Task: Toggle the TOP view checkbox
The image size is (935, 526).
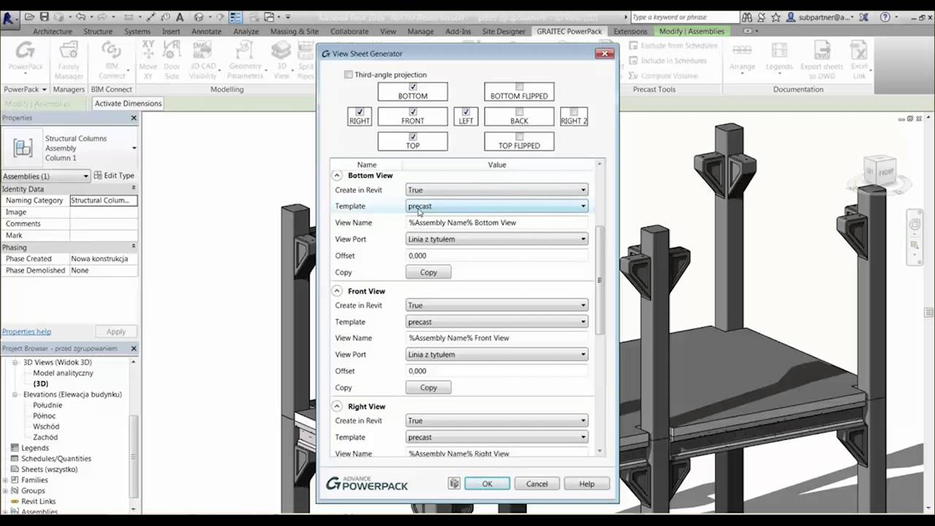Action: click(413, 137)
